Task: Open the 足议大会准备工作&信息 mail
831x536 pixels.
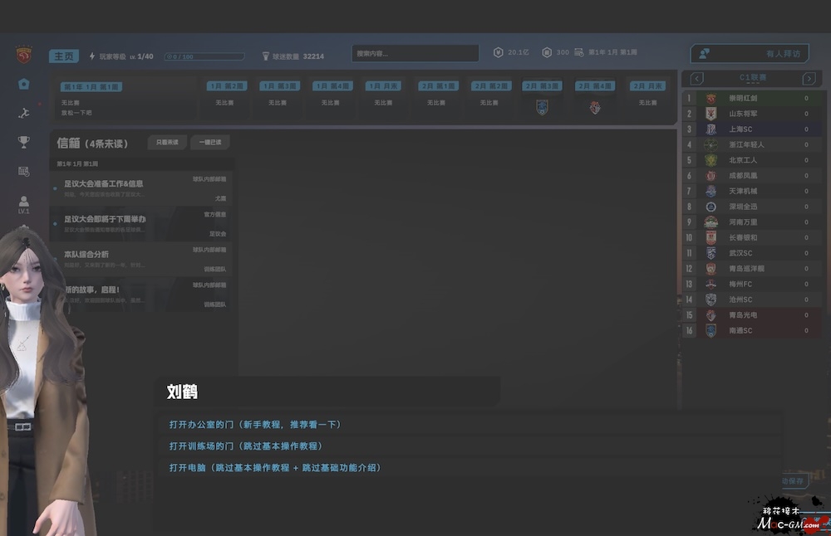Action: 104,183
